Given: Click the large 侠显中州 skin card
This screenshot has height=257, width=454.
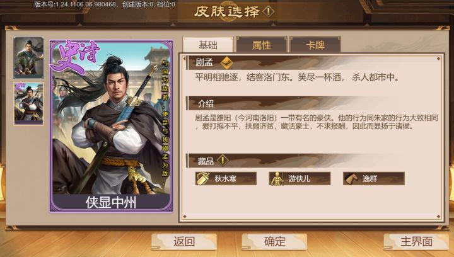Looking at the screenshot, I should (111, 126).
